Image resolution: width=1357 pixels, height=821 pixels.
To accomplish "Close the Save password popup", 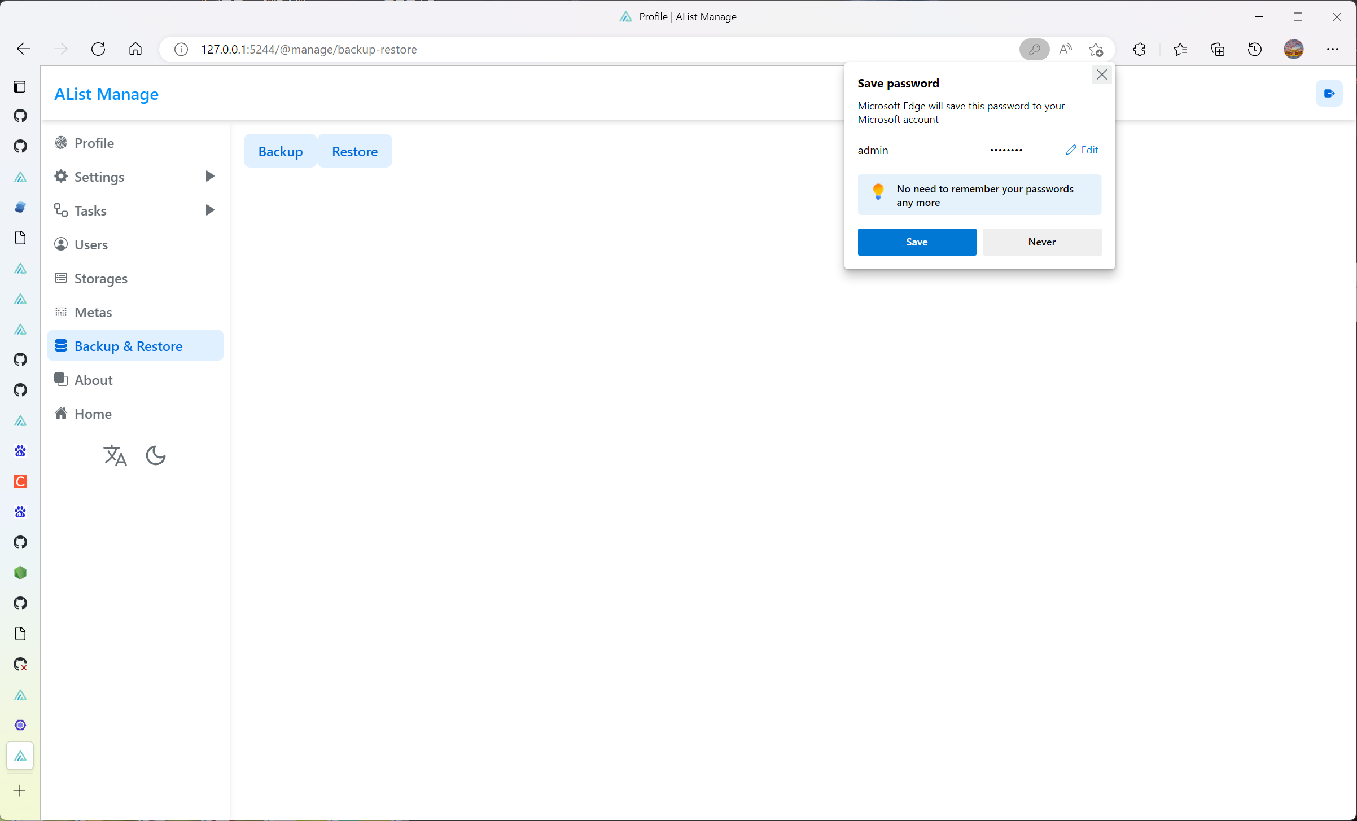I will [x=1101, y=74].
